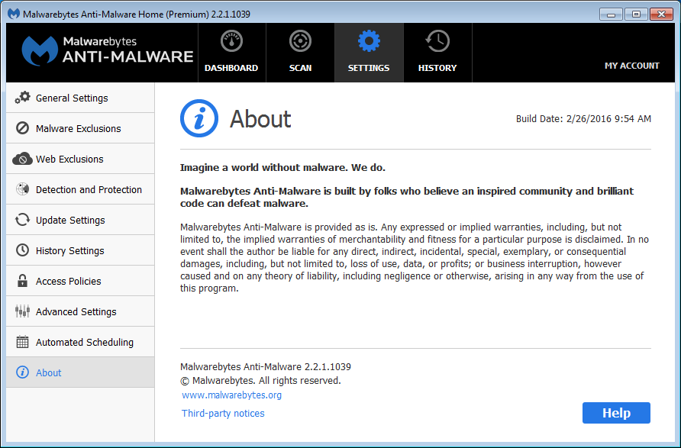The height and width of the screenshot is (448, 681).
Task: Open Update Settings page
Action: (80, 220)
